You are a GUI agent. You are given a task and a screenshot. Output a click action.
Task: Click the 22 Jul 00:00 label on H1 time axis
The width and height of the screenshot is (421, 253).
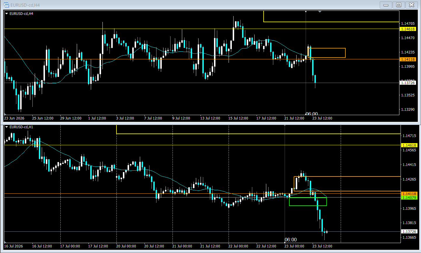[x=238, y=246]
